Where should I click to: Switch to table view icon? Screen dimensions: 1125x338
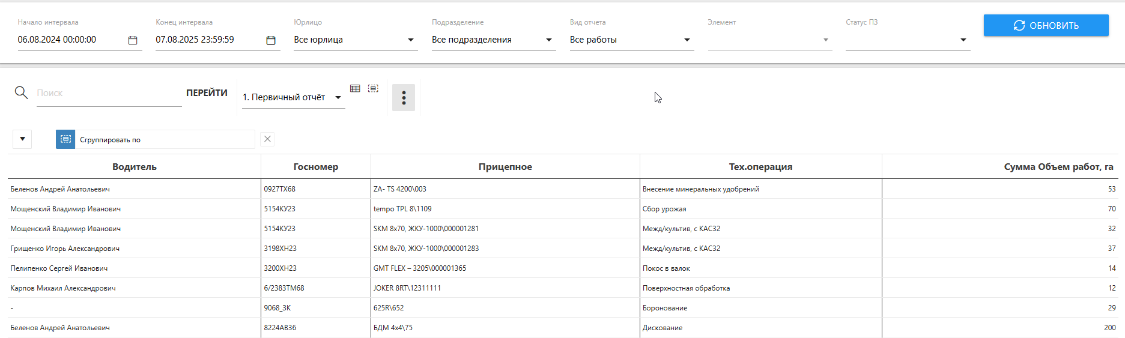click(355, 88)
